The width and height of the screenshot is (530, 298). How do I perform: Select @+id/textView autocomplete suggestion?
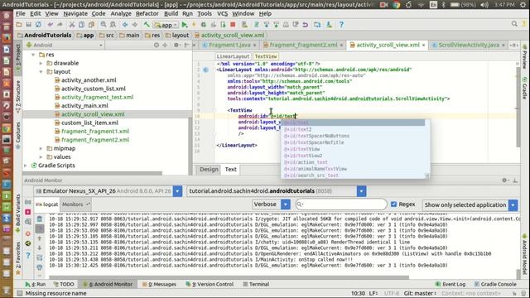coord(354,149)
